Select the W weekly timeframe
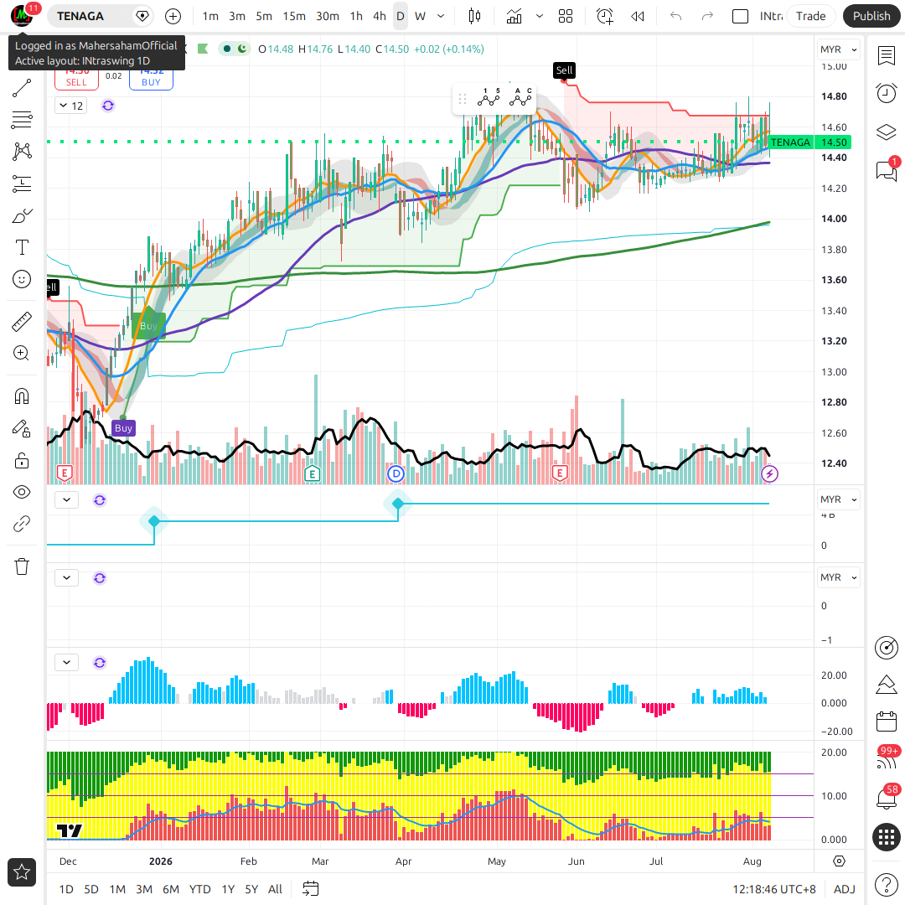Viewport: 905px width, 905px height. click(x=420, y=16)
